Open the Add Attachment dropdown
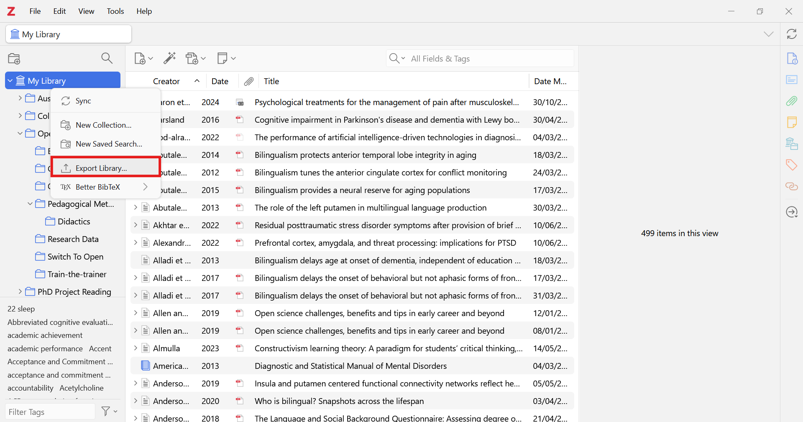 (x=196, y=58)
